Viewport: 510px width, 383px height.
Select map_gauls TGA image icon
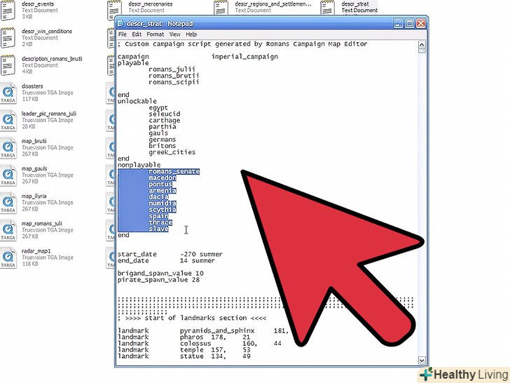click(x=8, y=175)
